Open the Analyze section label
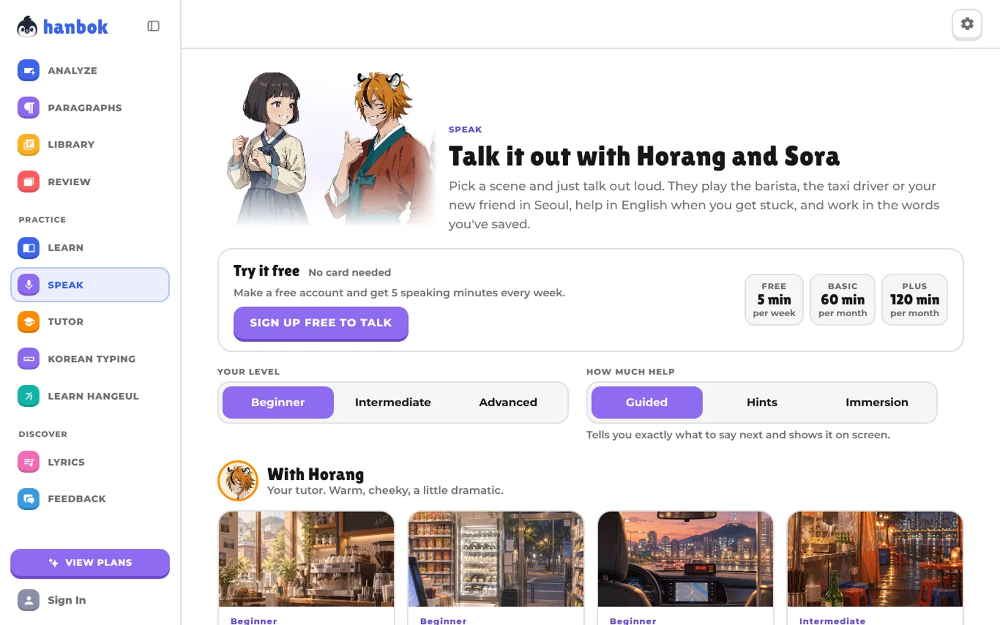 coord(72,71)
